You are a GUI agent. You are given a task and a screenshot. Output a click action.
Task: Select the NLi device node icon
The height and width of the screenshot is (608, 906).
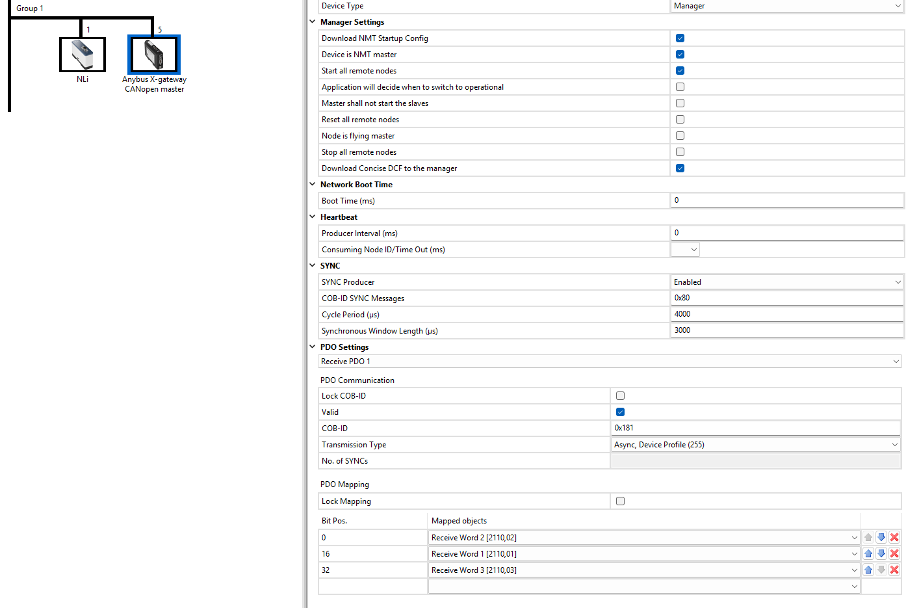point(83,55)
